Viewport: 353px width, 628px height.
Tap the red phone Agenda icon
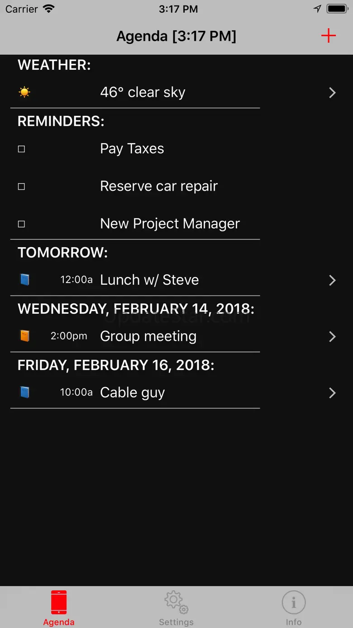click(59, 603)
